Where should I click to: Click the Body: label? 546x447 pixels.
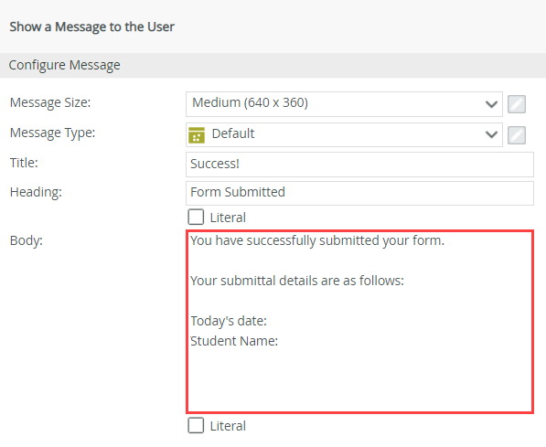click(27, 240)
